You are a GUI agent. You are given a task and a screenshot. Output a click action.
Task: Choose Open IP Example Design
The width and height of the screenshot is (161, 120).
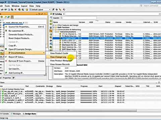click(x=25, y=49)
